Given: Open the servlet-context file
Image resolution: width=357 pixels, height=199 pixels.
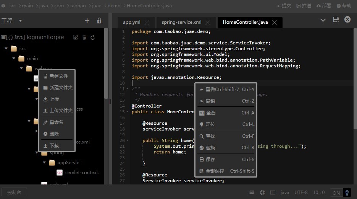Looking at the screenshot, I should coord(81,173).
